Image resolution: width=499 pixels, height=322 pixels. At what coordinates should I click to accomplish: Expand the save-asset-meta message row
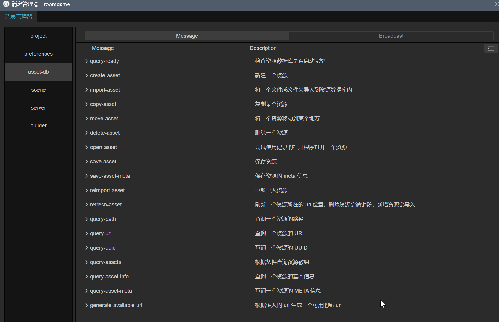87,176
